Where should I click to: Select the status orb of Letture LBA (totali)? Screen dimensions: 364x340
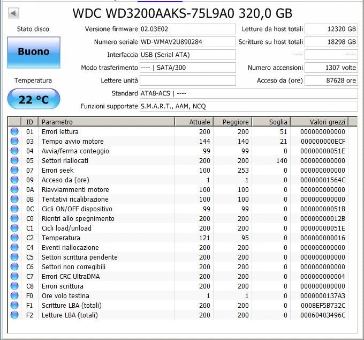coord(14,315)
